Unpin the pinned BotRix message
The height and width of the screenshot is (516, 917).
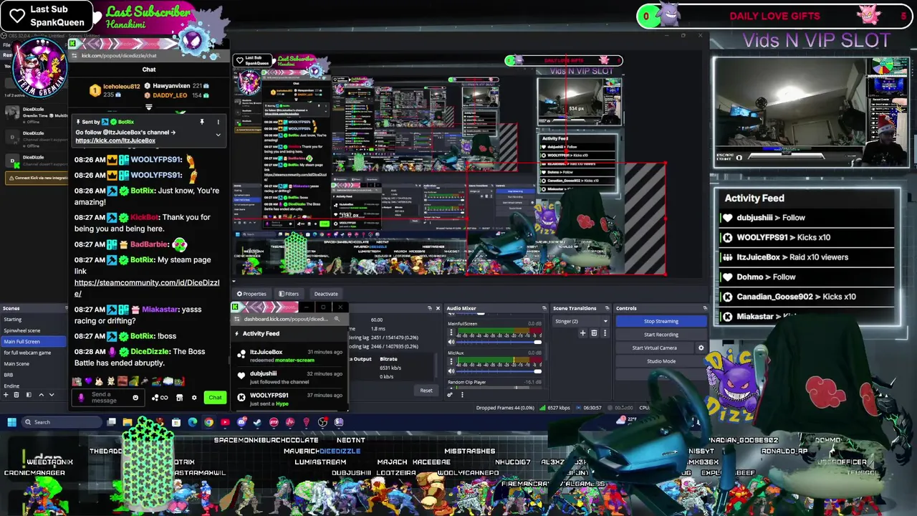click(x=202, y=122)
